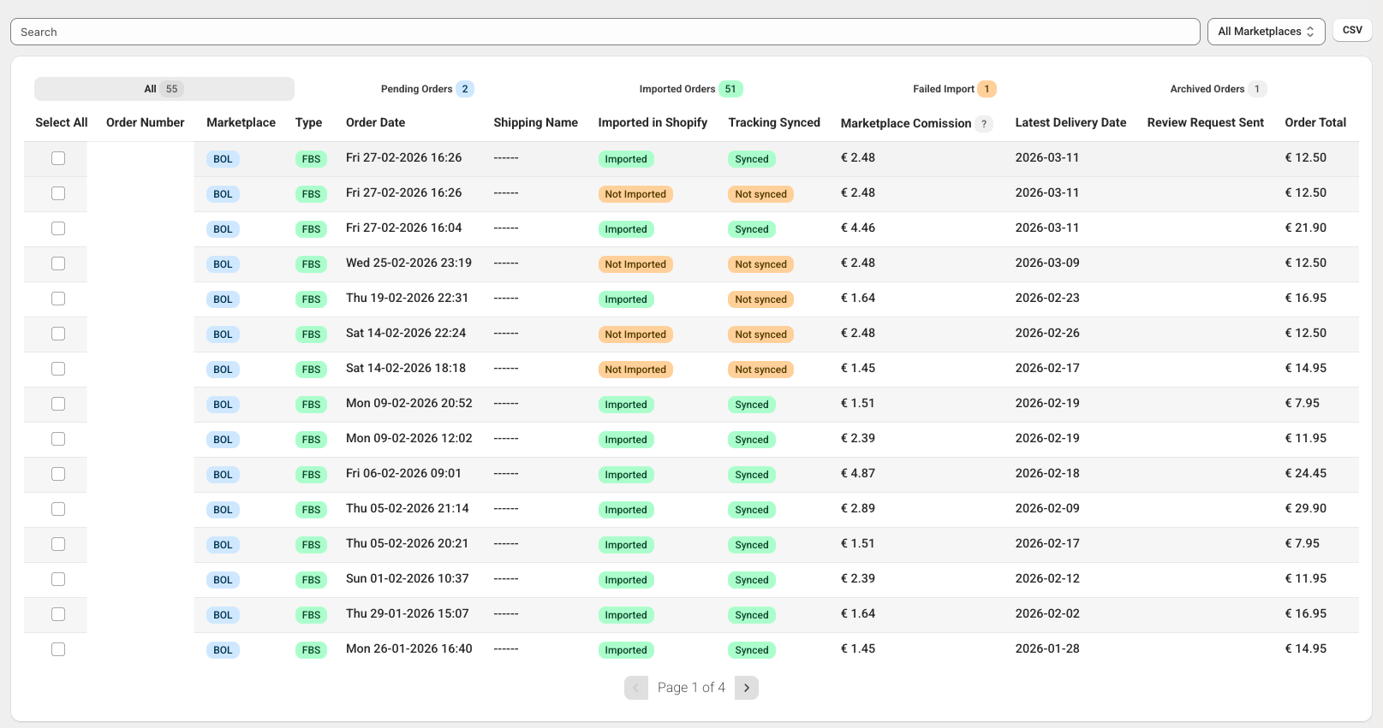The height and width of the screenshot is (728, 1383).
Task: Click Not synced badge for Thu 19-02-2026 order
Action: pos(760,299)
